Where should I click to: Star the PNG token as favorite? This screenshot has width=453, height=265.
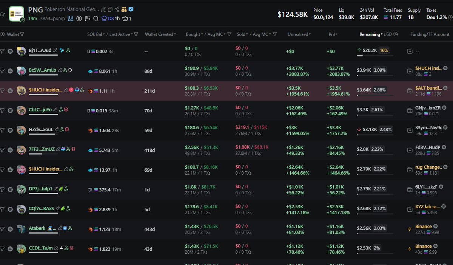coord(3,14)
